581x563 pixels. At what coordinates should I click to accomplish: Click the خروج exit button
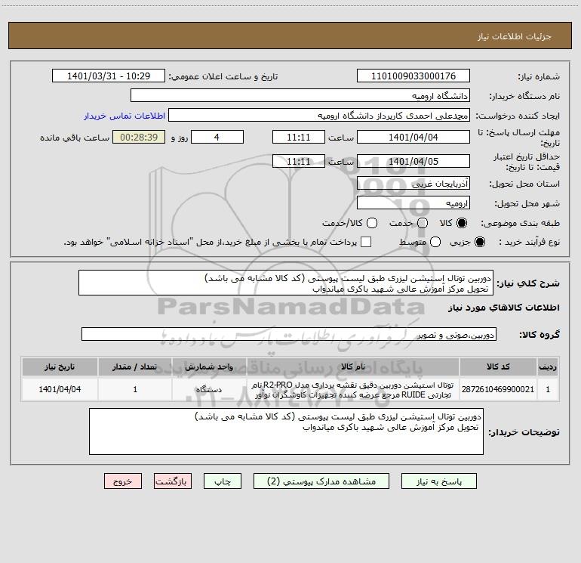(x=123, y=481)
